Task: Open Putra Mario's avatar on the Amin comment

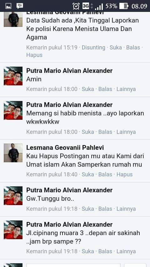Action: [13, 76]
